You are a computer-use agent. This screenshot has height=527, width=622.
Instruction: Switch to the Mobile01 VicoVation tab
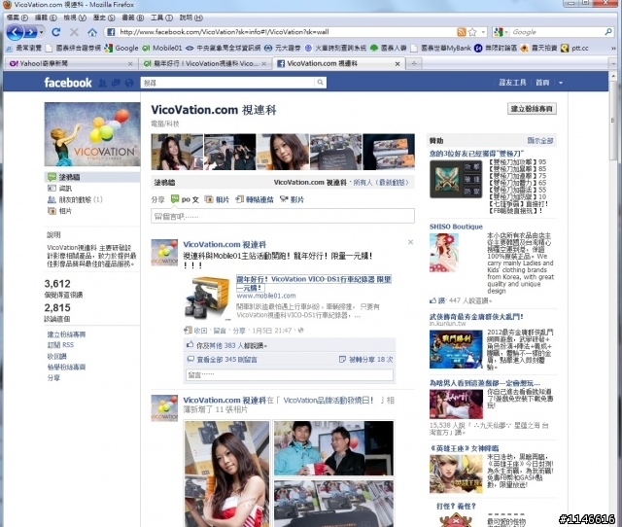click(205, 63)
